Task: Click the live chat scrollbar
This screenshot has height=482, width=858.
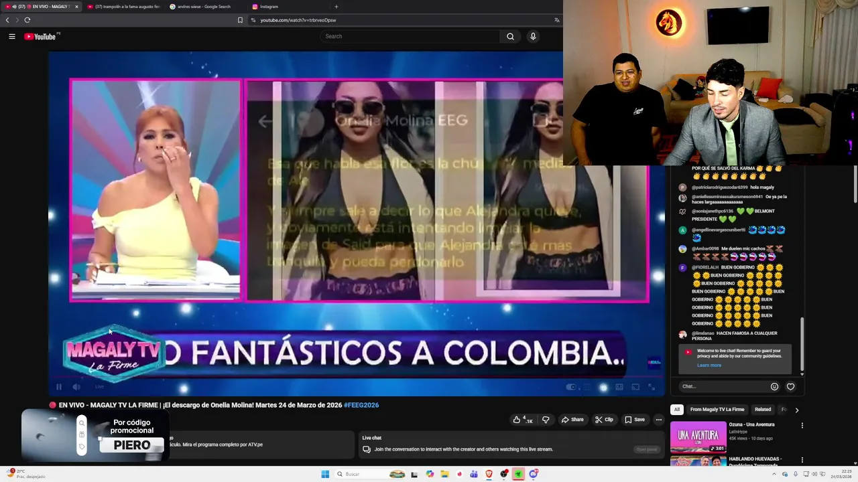Action: [802, 343]
